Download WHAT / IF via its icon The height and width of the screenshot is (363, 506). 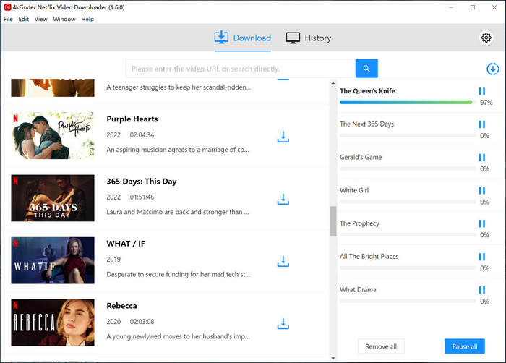coord(283,261)
